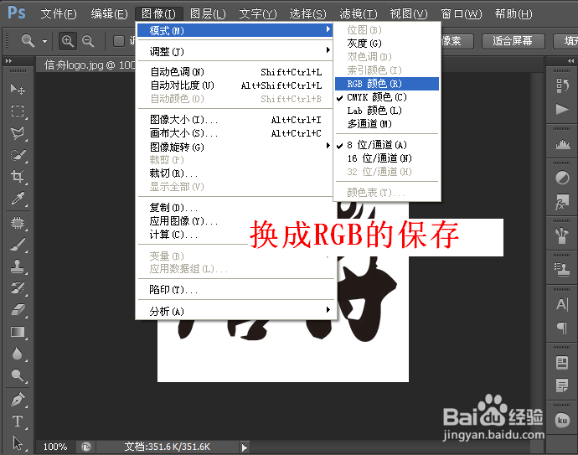Click the 100% zoom level field

point(55,447)
